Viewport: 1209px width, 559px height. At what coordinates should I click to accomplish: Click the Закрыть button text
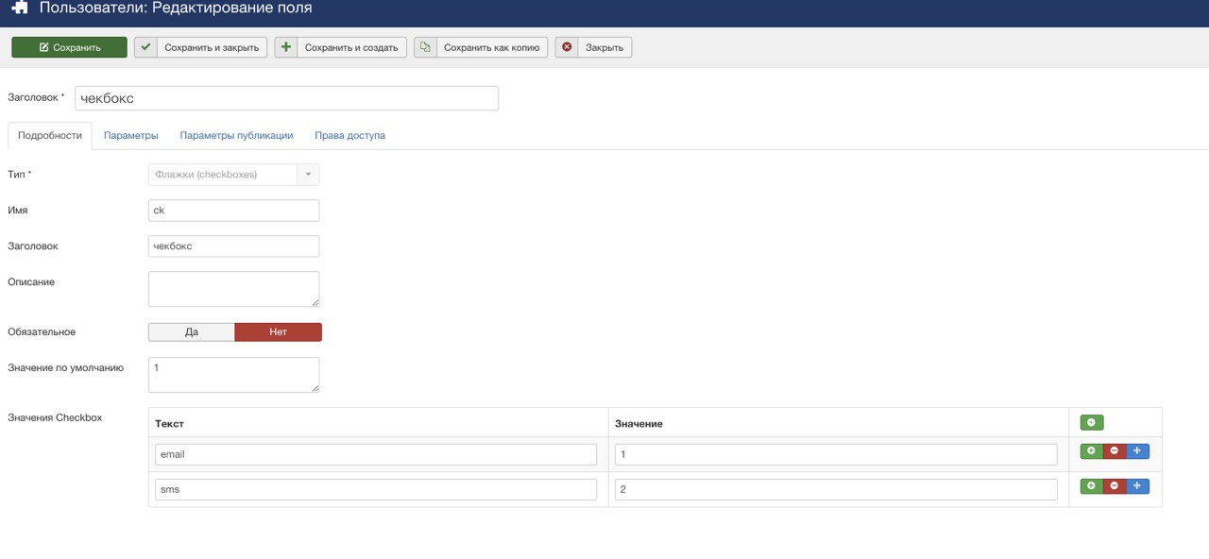point(604,47)
